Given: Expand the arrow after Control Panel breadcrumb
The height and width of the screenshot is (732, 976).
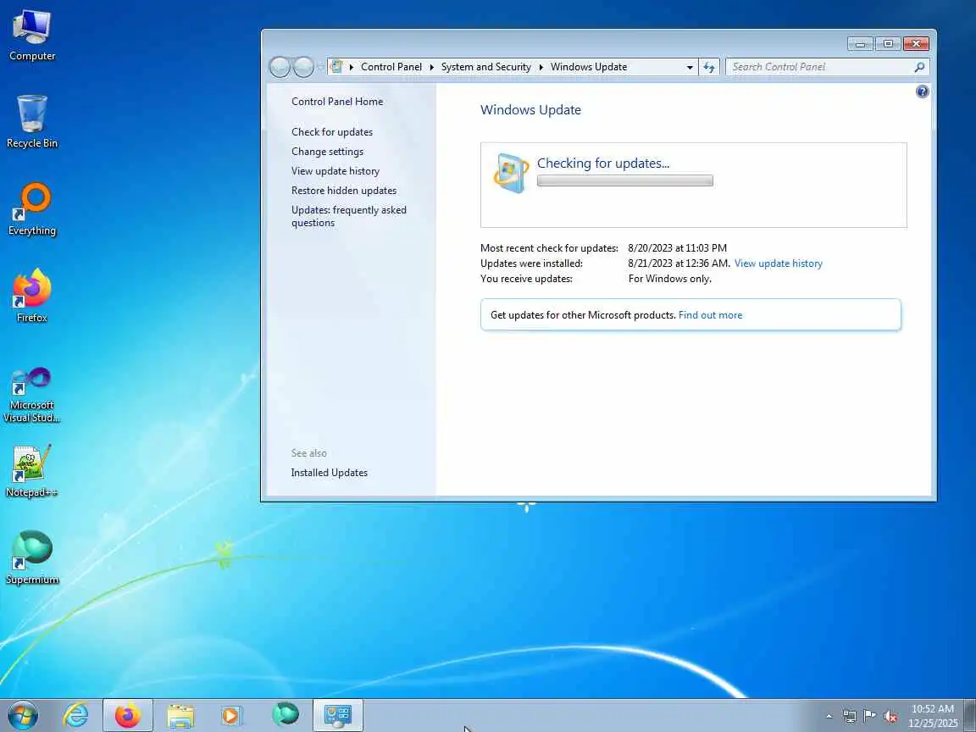Looking at the screenshot, I should (x=431, y=67).
